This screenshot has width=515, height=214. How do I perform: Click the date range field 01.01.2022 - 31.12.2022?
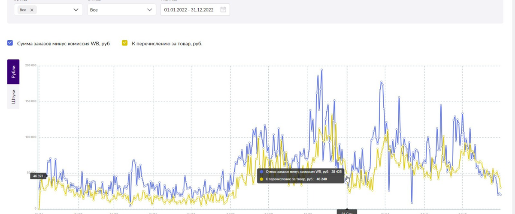click(x=195, y=10)
